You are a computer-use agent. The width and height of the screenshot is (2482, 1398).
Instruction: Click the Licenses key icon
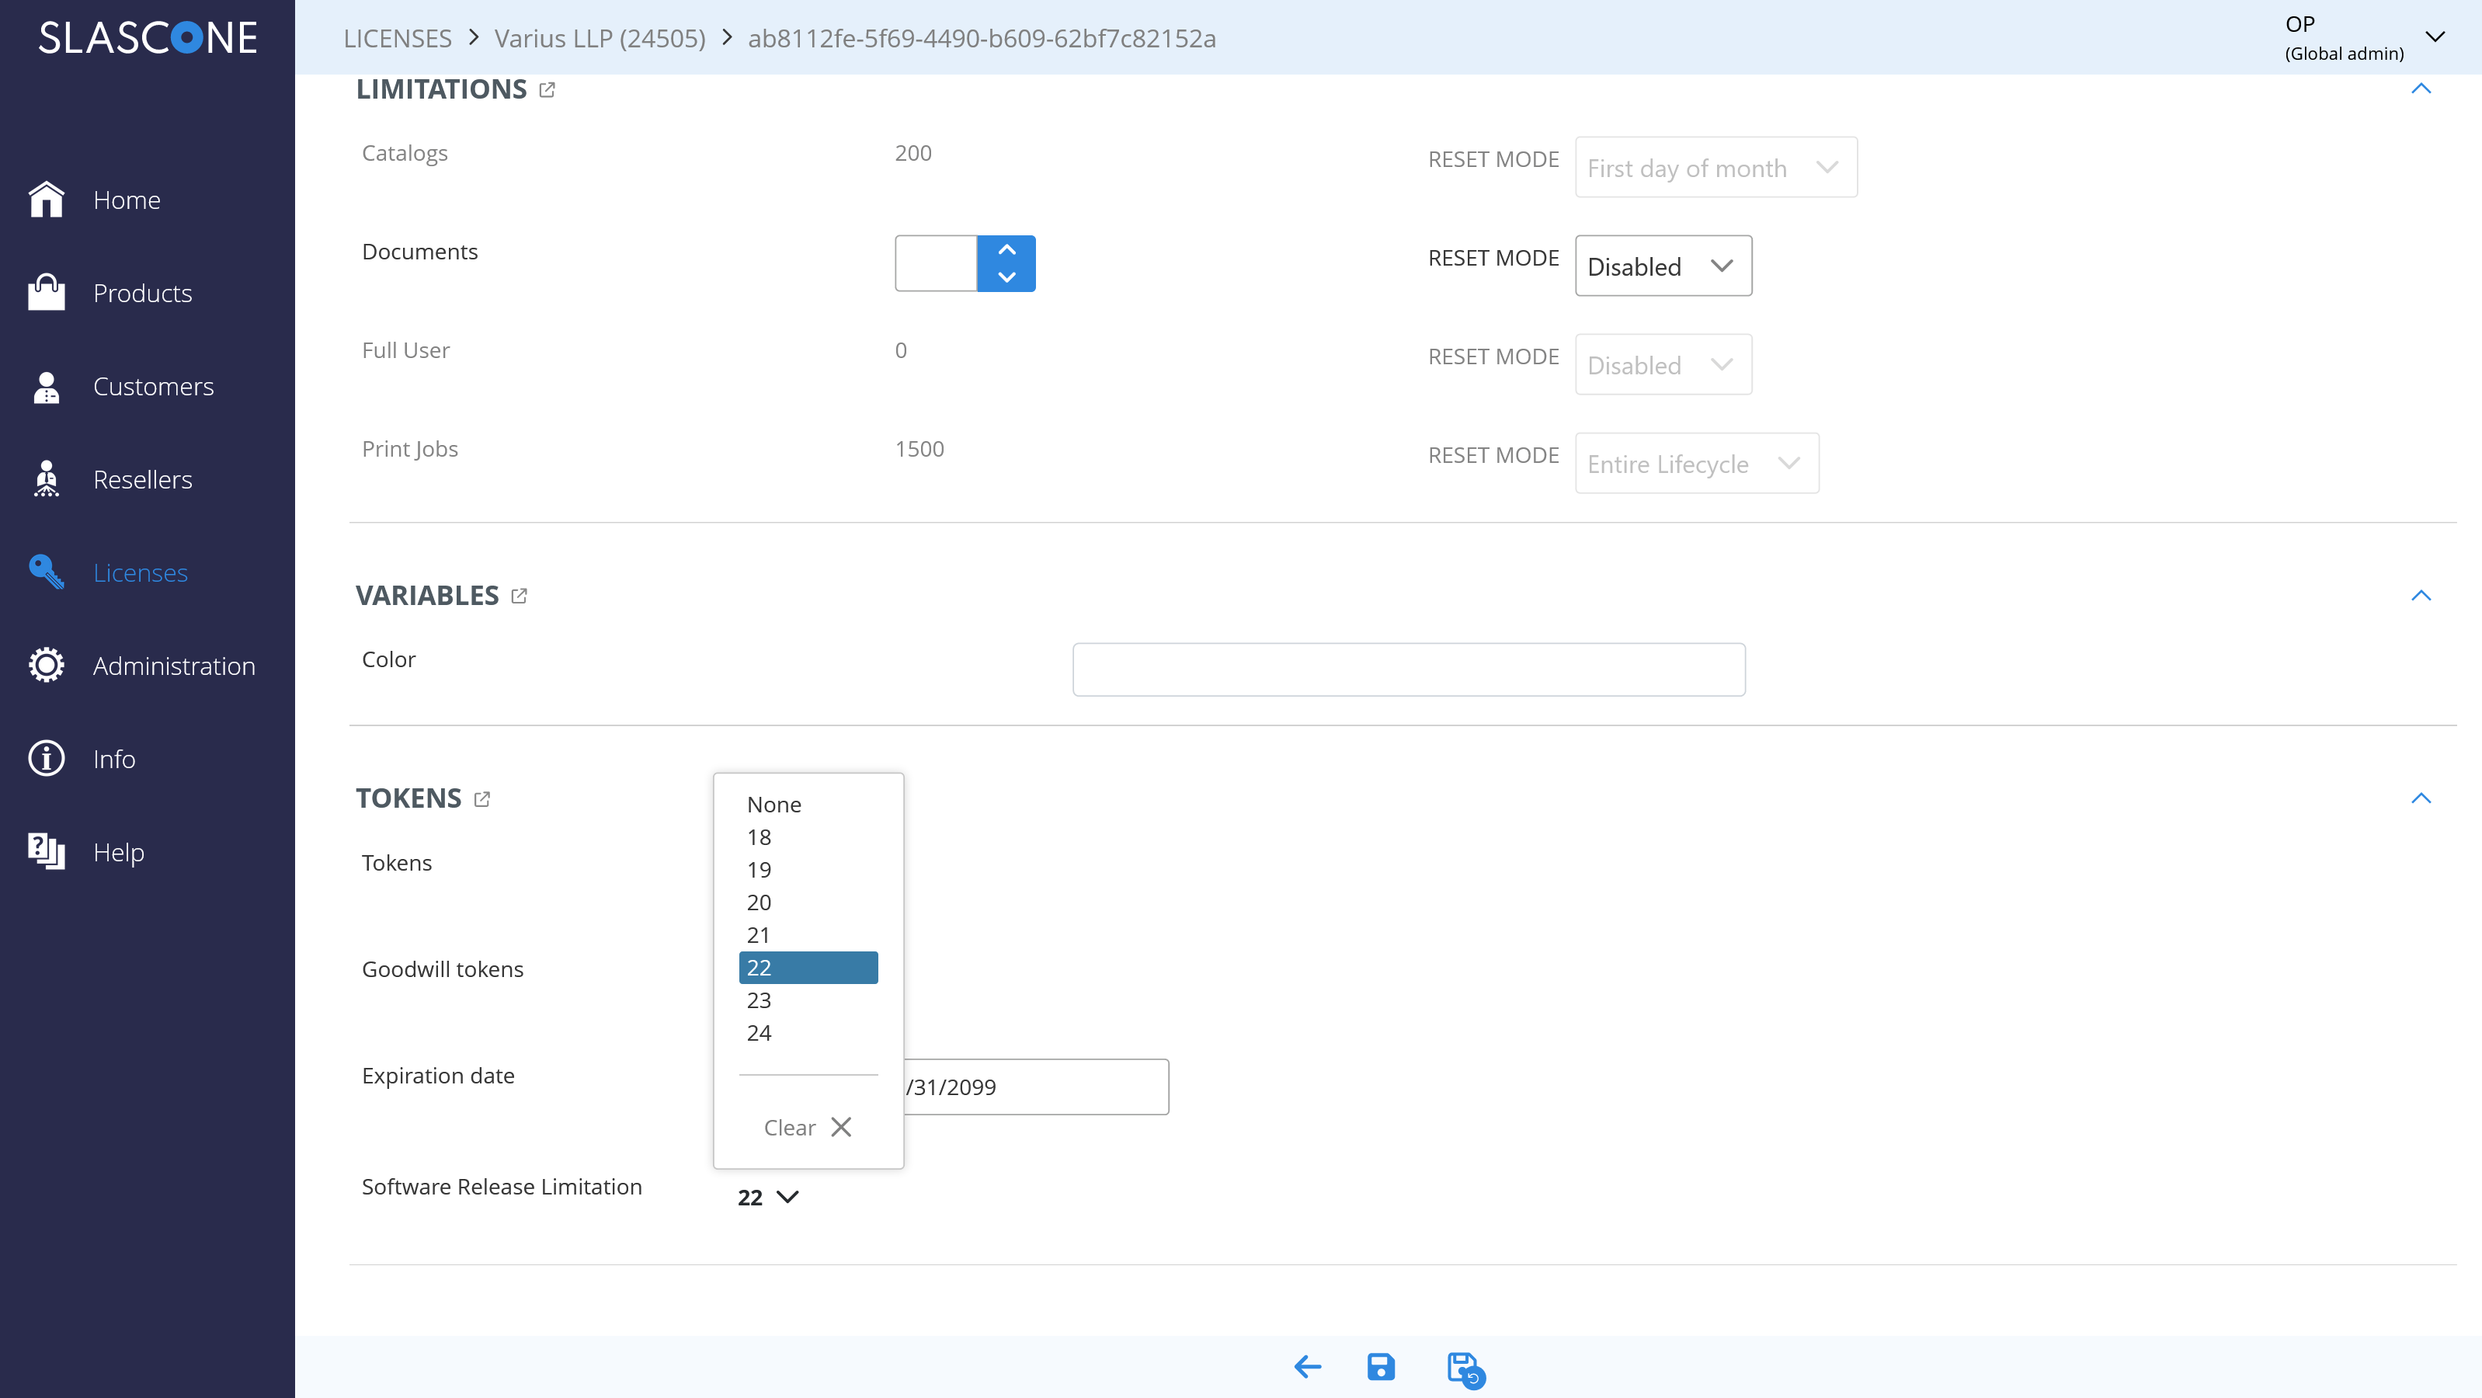coord(47,572)
